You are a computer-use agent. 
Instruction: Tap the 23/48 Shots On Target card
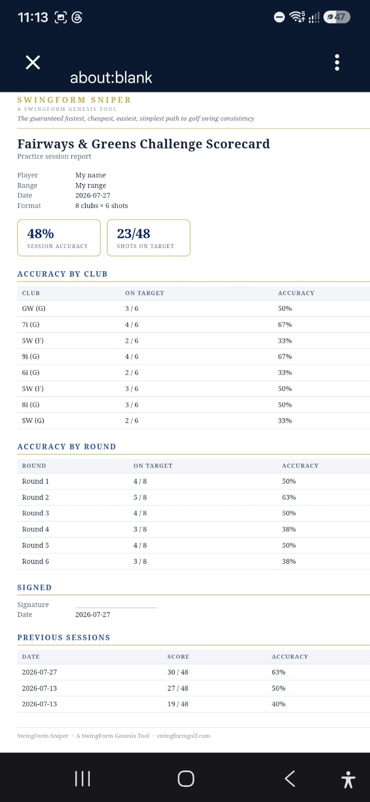point(149,238)
